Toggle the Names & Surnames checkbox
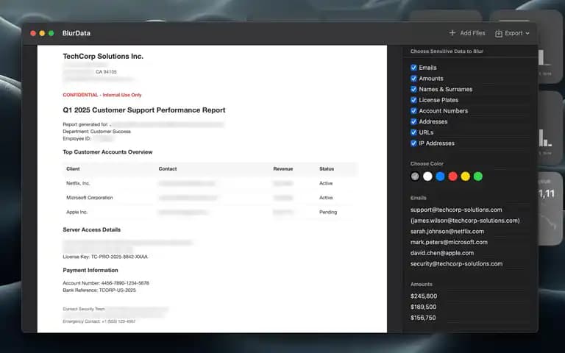 click(x=413, y=89)
